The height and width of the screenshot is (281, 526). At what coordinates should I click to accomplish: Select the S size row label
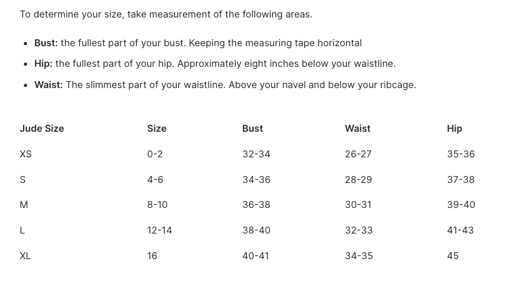(x=22, y=179)
